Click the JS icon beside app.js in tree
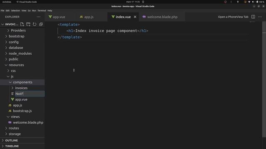Viewport: 266px width, 149px height. [10, 105]
